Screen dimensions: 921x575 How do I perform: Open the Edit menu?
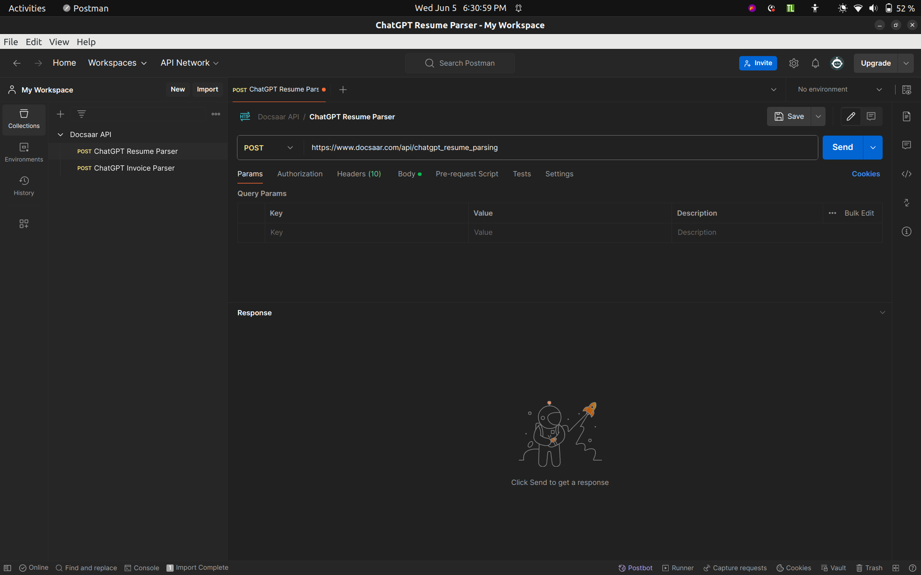pyautogui.click(x=34, y=42)
